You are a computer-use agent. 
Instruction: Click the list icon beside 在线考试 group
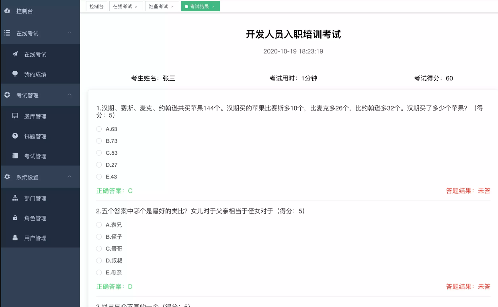tap(7, 33)
